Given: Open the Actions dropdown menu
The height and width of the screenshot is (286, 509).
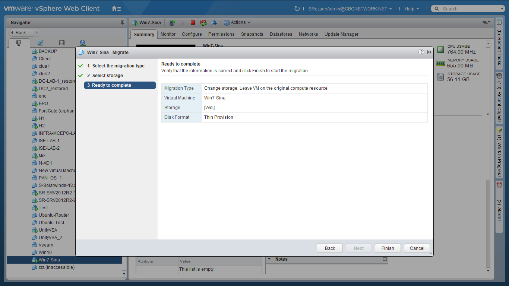Looking at the screenshot, I should (x=237, y=23).
